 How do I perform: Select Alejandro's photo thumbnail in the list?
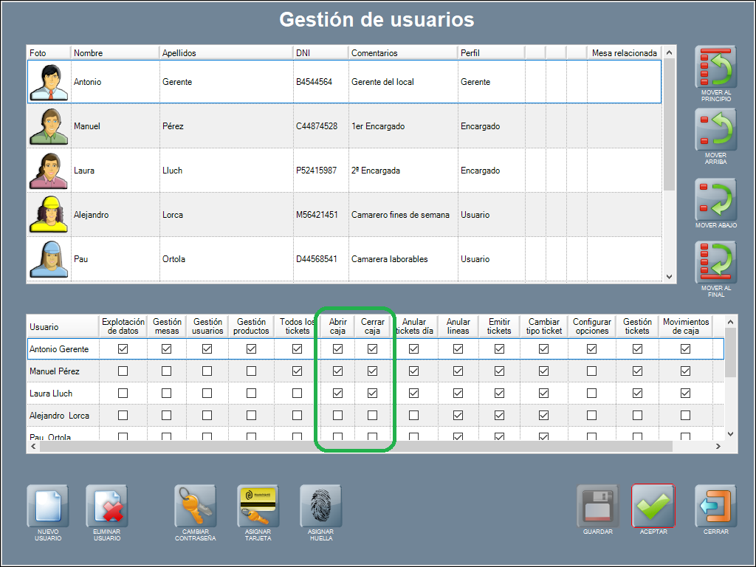(x=49, y=215)
